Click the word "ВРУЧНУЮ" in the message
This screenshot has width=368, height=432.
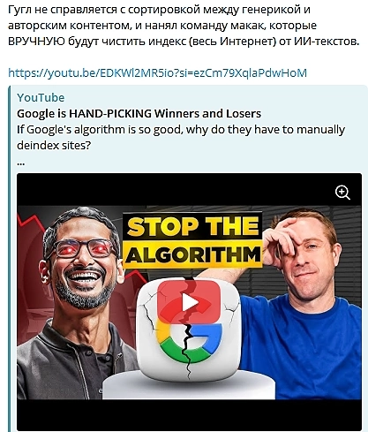pyautogui.click(x=36, y=42)
